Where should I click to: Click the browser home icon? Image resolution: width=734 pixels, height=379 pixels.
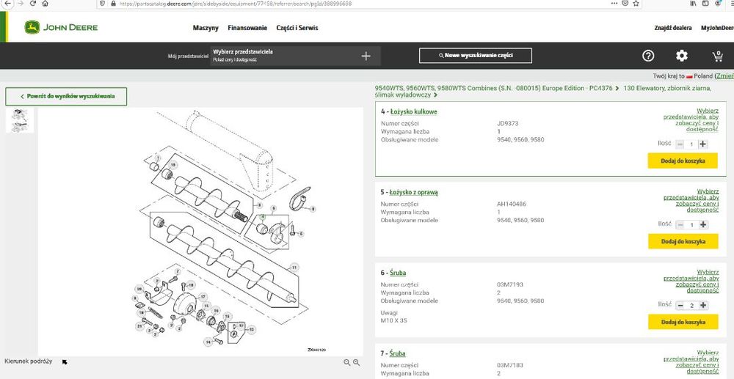(45, 3)
